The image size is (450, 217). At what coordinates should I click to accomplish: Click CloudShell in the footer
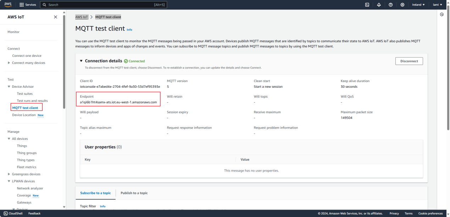pyautogui.click(x=13, y=213)
